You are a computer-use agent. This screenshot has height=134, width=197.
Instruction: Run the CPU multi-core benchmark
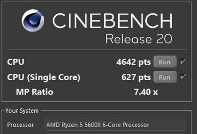coord(165,62)
